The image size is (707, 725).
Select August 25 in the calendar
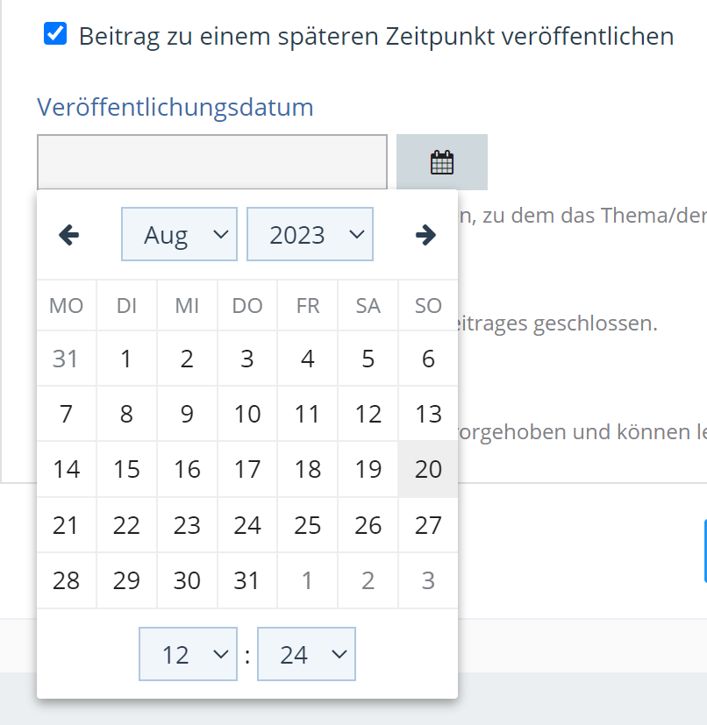click(x=307, y=525)
